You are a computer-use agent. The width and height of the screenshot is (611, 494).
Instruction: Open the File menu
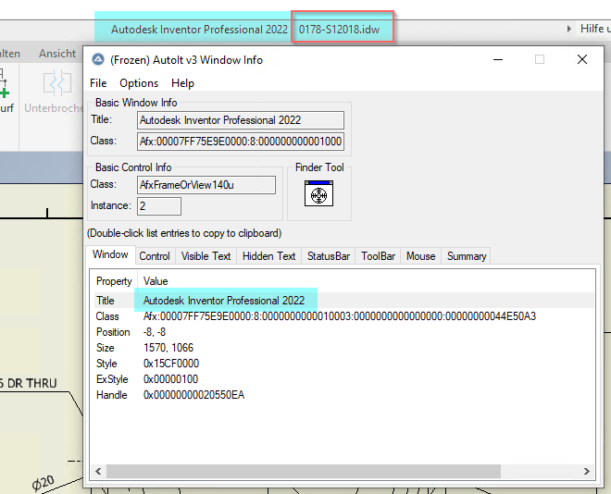coord(98,83)
